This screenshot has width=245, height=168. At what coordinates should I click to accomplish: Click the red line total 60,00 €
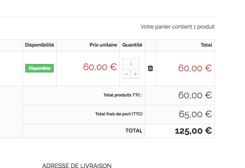(x=195, y=68)
